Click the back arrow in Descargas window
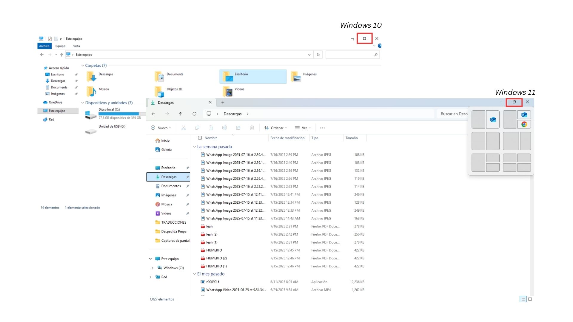573x322 pixels. click(x=153, y=114)
